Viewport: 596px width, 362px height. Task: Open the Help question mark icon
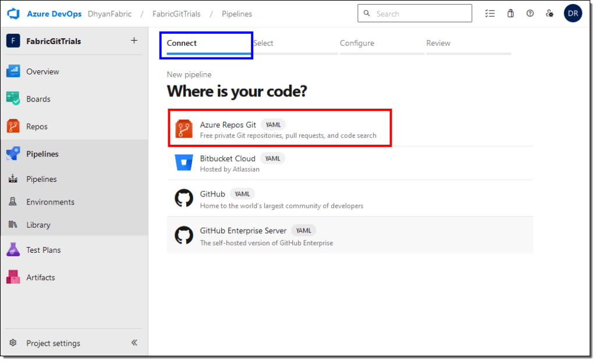pyautogui.click(x=530, y=13)
